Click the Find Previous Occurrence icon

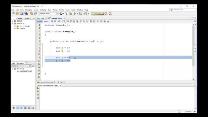(68, 21)
